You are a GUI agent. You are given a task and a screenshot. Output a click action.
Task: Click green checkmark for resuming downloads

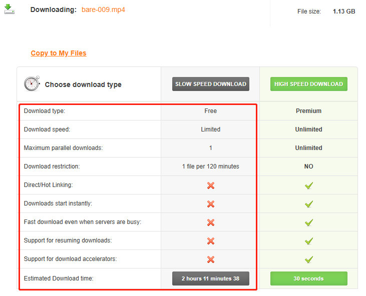(308, 241)
